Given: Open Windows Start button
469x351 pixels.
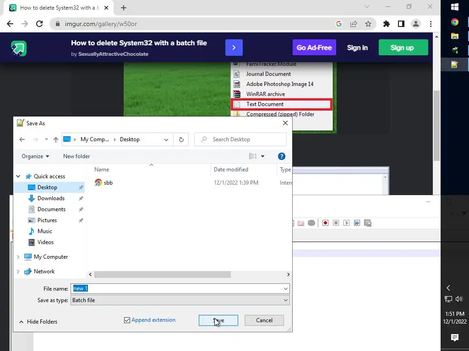Looking at the screenshot, I should click(455, 7).
